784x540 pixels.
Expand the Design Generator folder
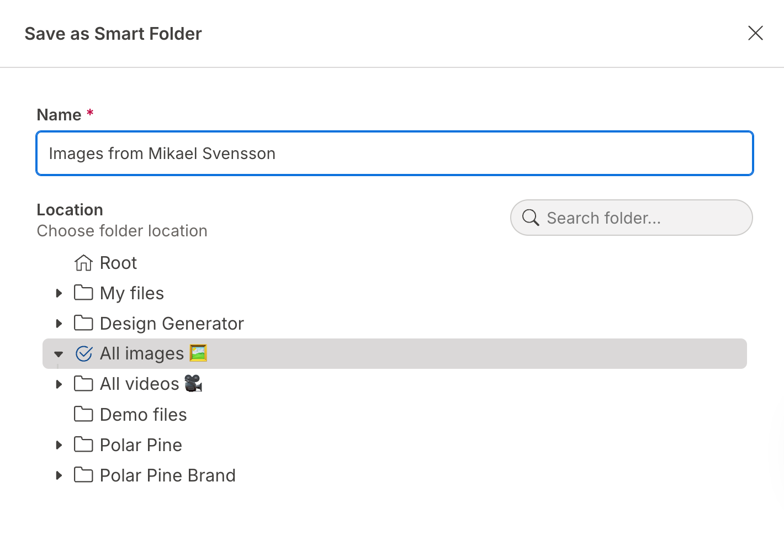[x=59, y=324]
